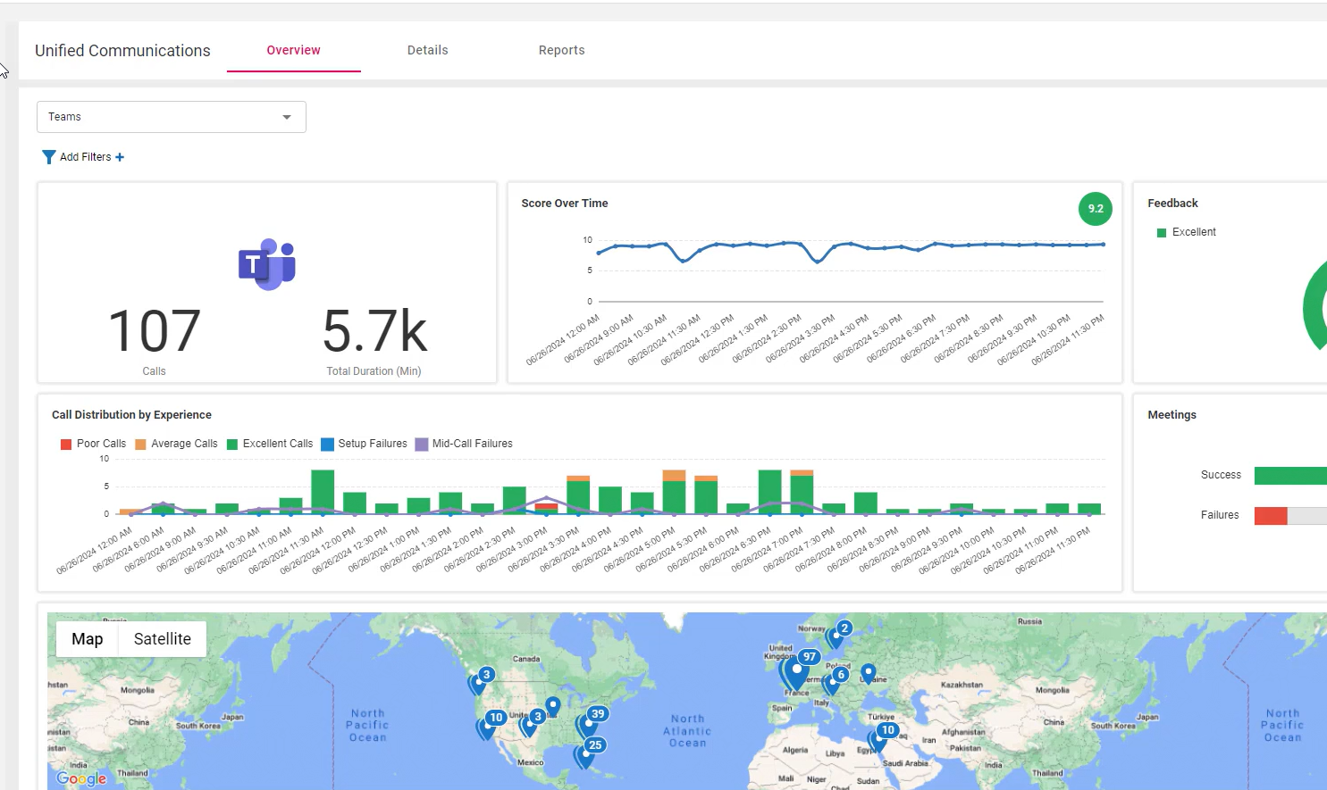
Task: Click the Call Distribution by Experience title
Action: (x=131, y=415)
